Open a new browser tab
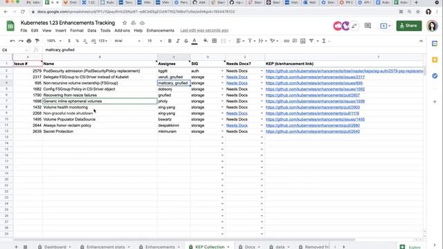Image resolution: width=443 pixels, height=249 pixels. 416,3
